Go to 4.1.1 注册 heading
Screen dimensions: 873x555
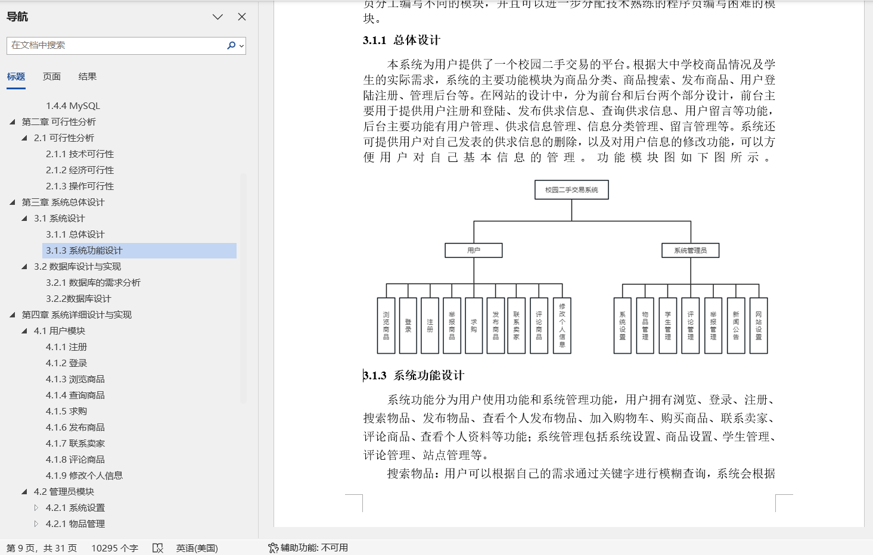pos(66,347)
